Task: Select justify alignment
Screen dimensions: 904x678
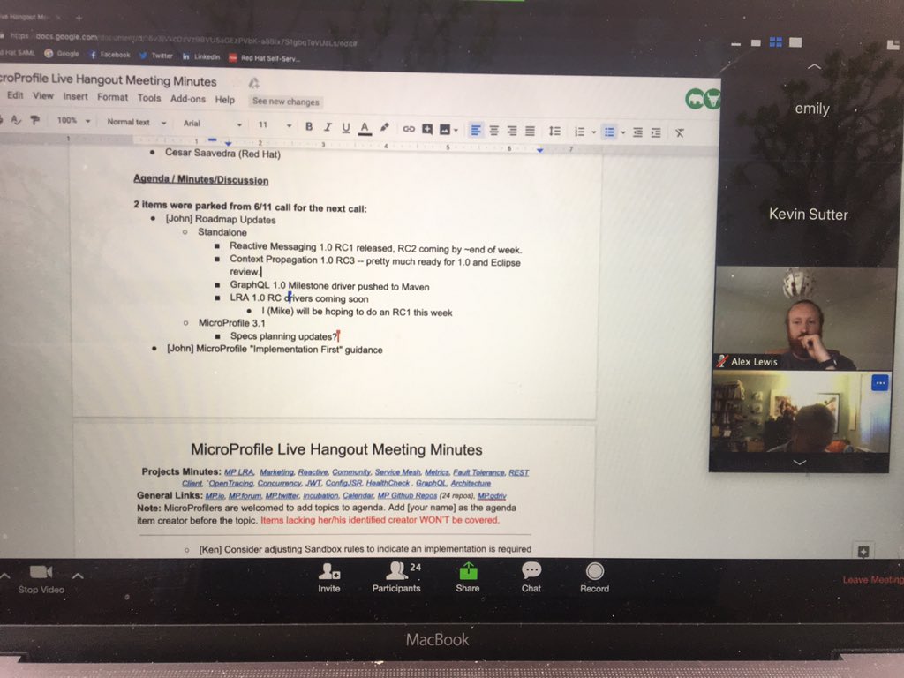Action: pyautogui.click(x=530, y=132)
